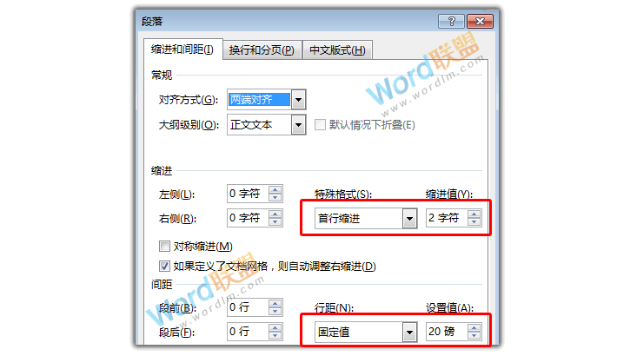Uncheck 如果定义了文档网格 auto-adjust checkbox
Viewport: 617px width, 356px height.
(164, 267)
